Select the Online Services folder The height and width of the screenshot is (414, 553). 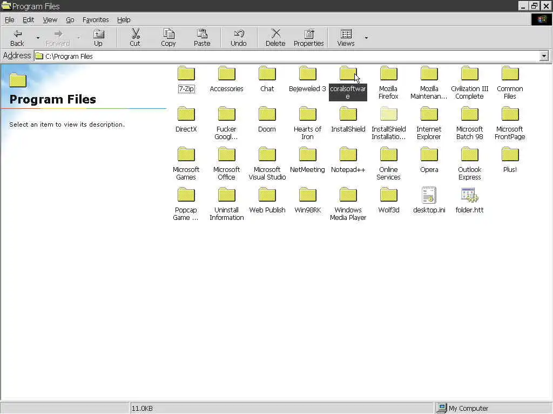(x=388, y=164)
